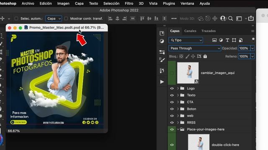Open the Tipo layer filter dropdown

click(x=186, y=40)
